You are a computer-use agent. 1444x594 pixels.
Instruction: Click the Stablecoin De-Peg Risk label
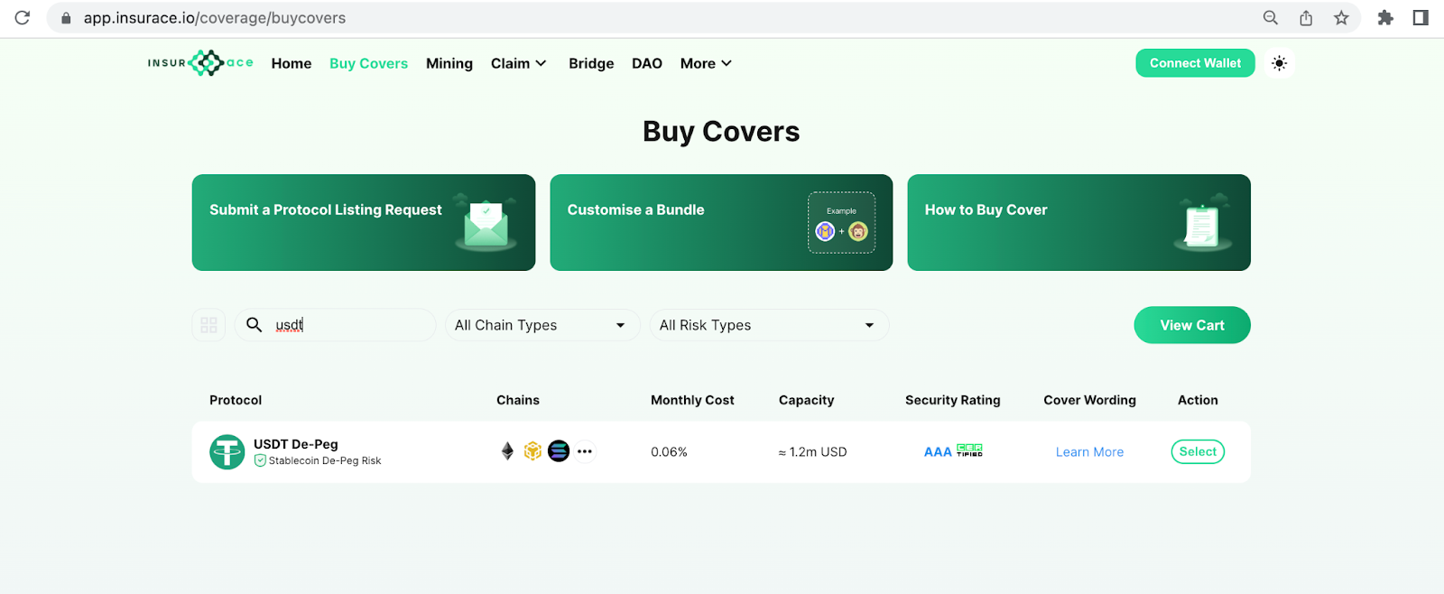[x=325, y=460]
